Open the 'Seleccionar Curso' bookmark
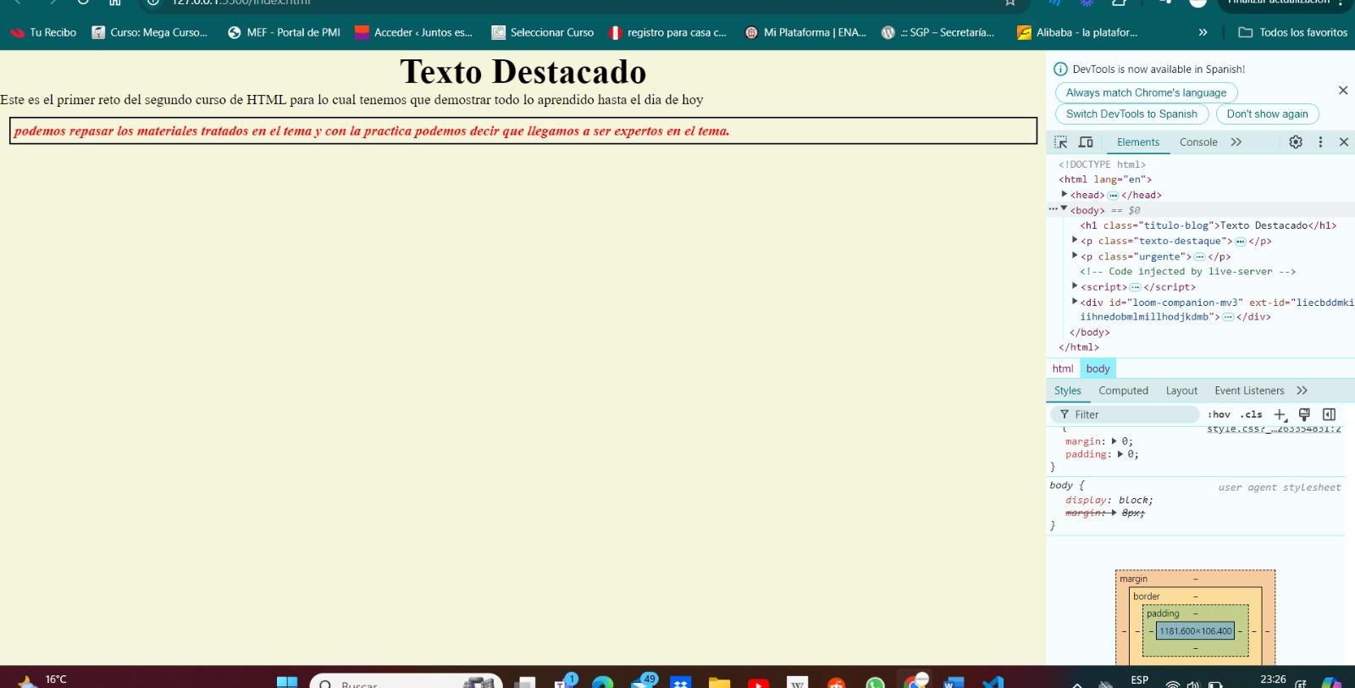 click(543, 32)
